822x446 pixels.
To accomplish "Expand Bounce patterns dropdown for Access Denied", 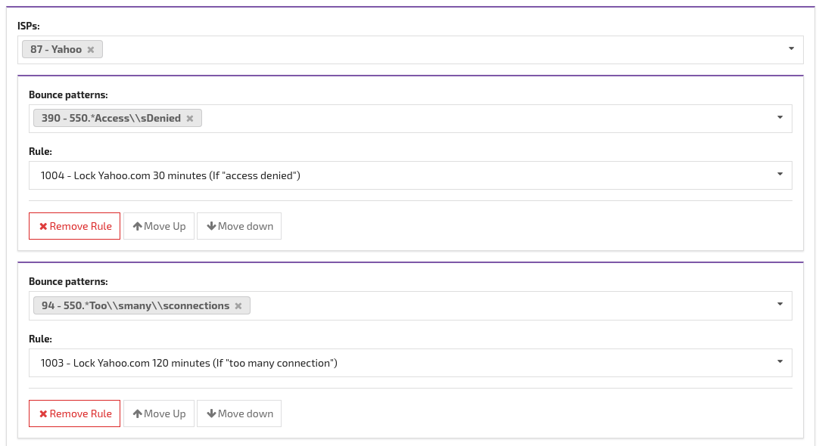I will (780, 117).
